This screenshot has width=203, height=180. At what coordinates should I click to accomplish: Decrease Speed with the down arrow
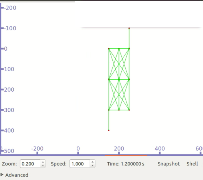point(92,165)
